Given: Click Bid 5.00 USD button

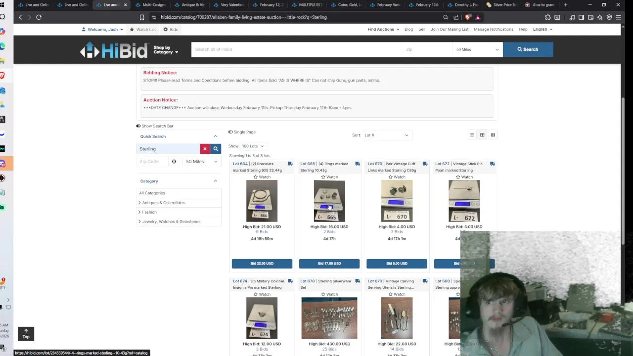Looking at the screenshot, I should [x=397, y=264].
